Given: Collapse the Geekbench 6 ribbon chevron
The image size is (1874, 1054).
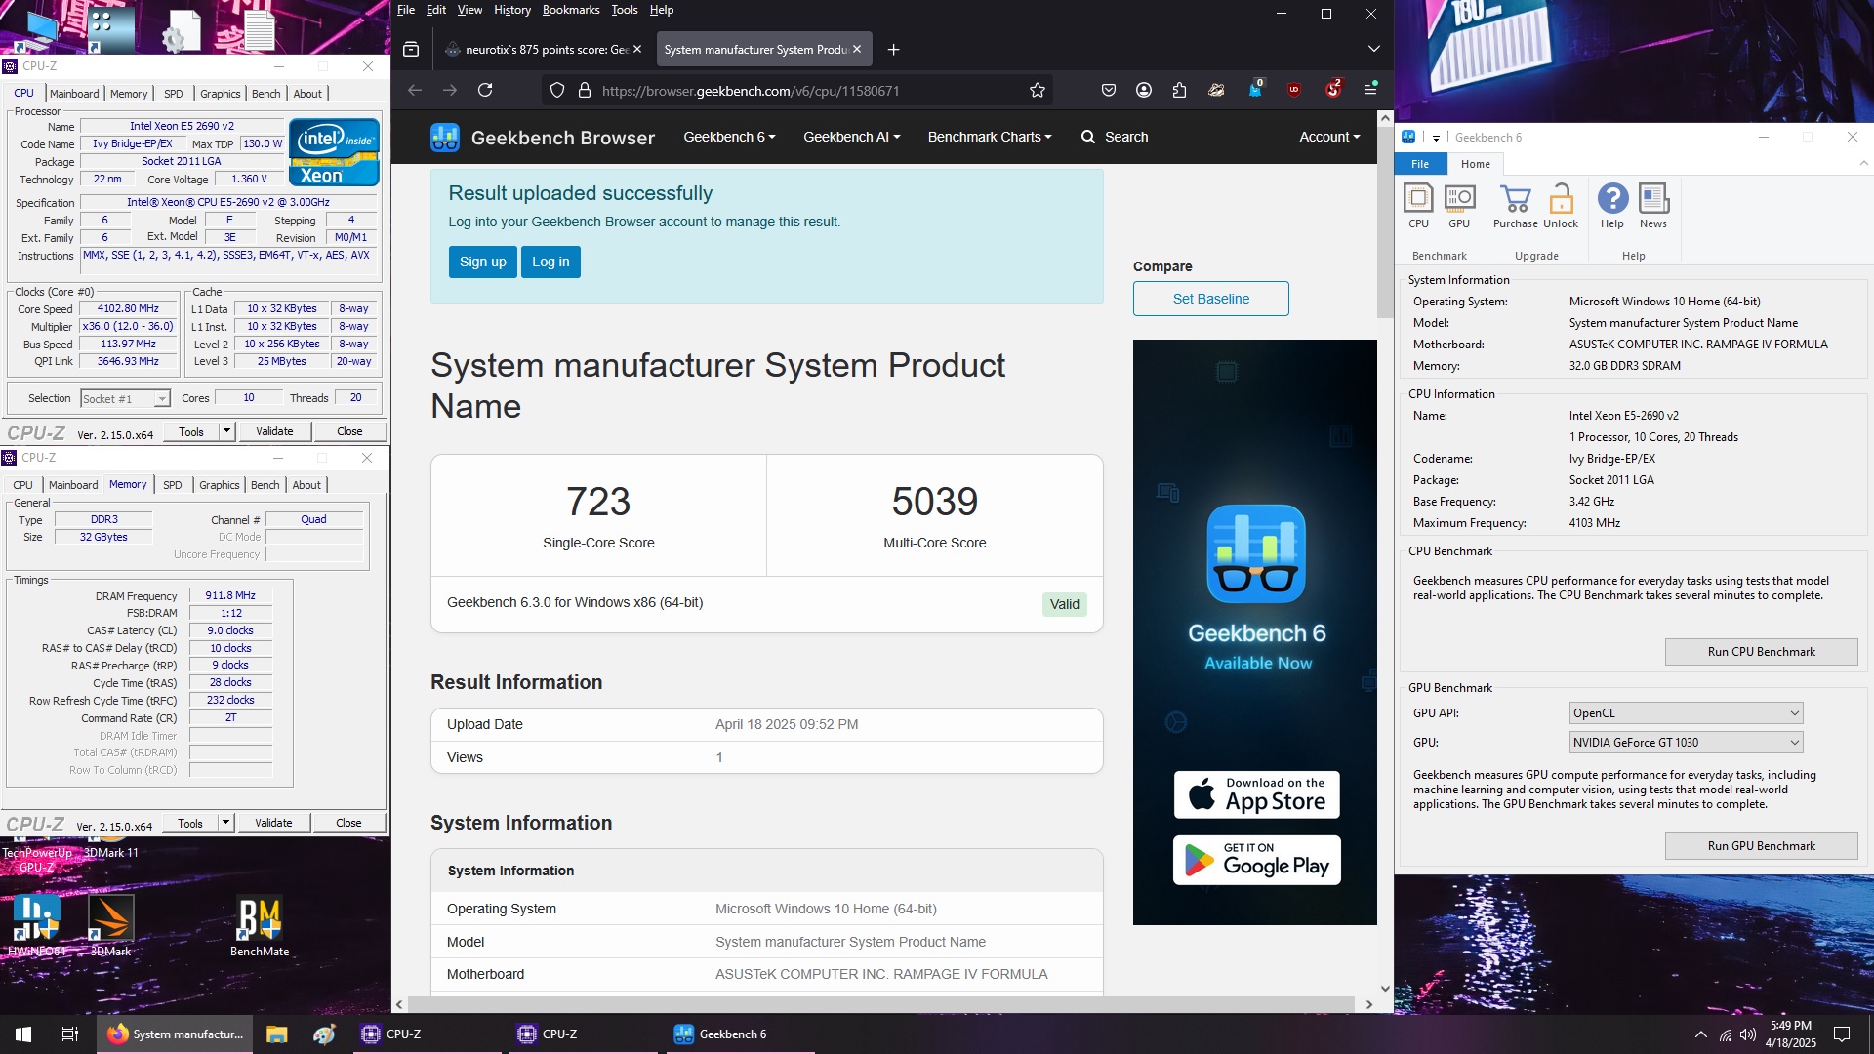Looking at the screenshot, I should [1863, 164].
